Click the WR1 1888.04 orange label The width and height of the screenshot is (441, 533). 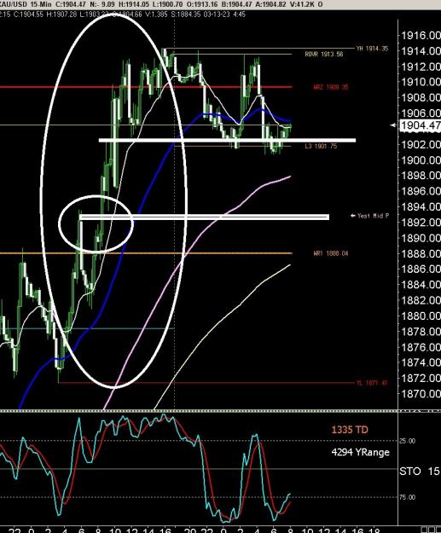pyautogui.click(x=331, y=253)
